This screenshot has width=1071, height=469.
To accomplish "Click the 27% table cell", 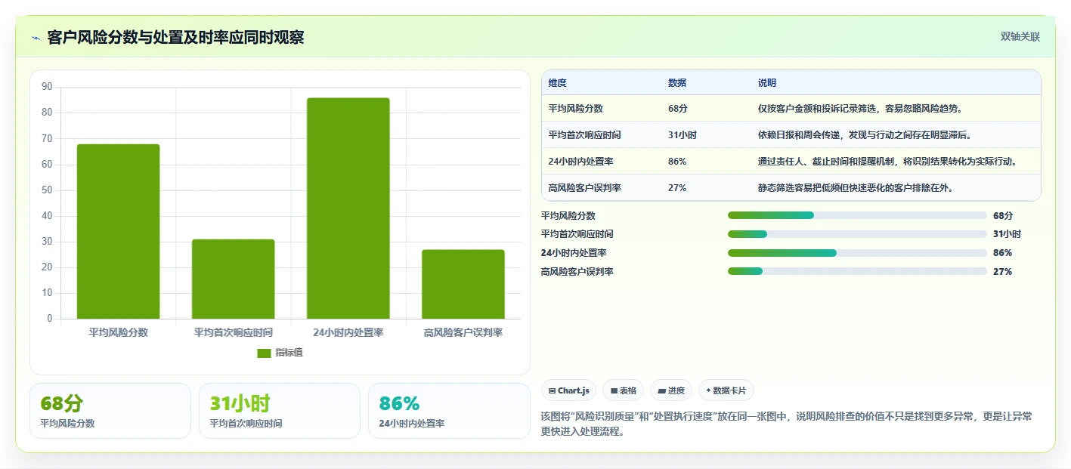I will coord(677,187).
